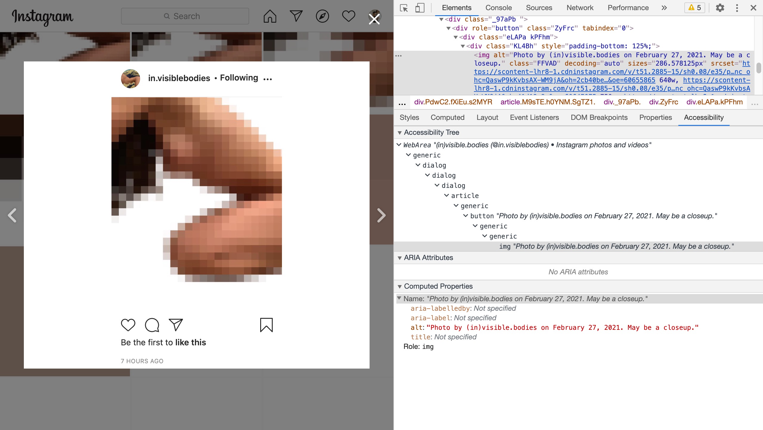Open DevTools settings gear

720,8
